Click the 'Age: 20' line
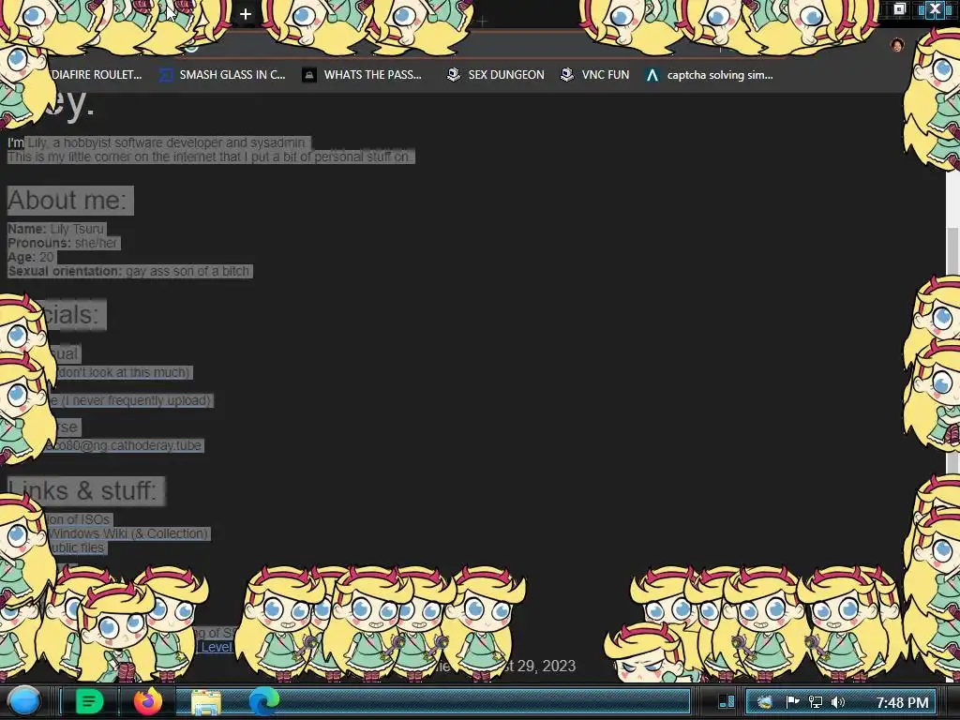Image resolution: width=960 pixels, height=720 pixels. pyautogui.click(x=31, y=257)
